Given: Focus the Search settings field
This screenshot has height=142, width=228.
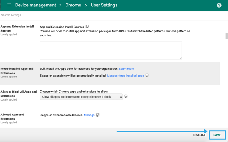Looking at the screenshot, I should pyautogui.click(x=40, y=15).
